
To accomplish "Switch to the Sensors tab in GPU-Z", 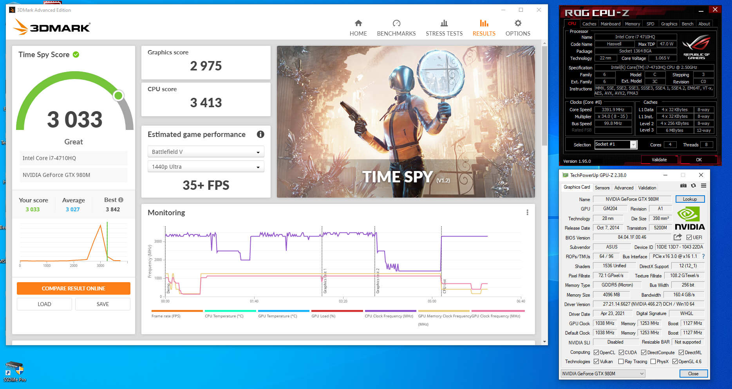I will pos(602,188).
